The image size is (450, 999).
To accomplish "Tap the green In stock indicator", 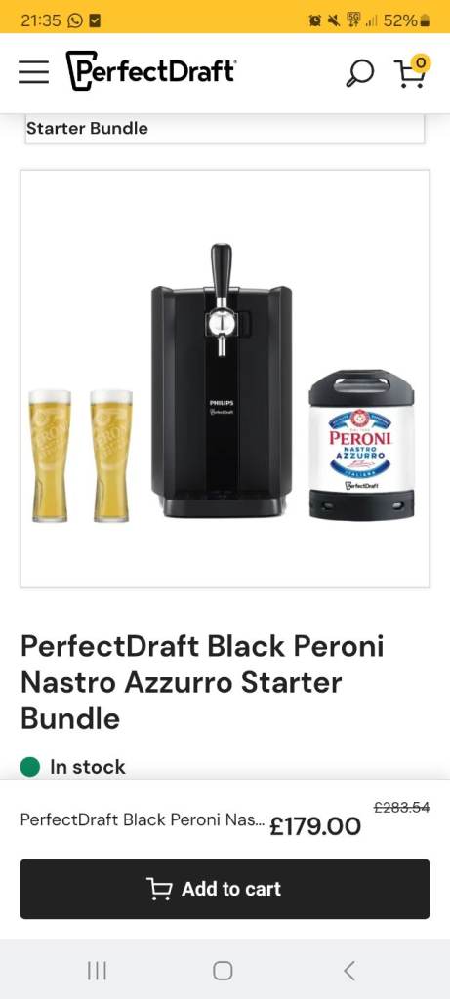I will tap(72, 767).
